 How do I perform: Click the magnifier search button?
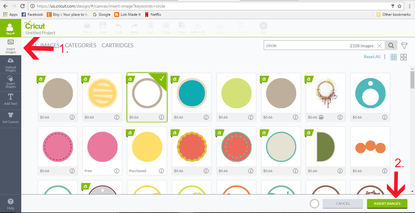click(x=391, y=45)
